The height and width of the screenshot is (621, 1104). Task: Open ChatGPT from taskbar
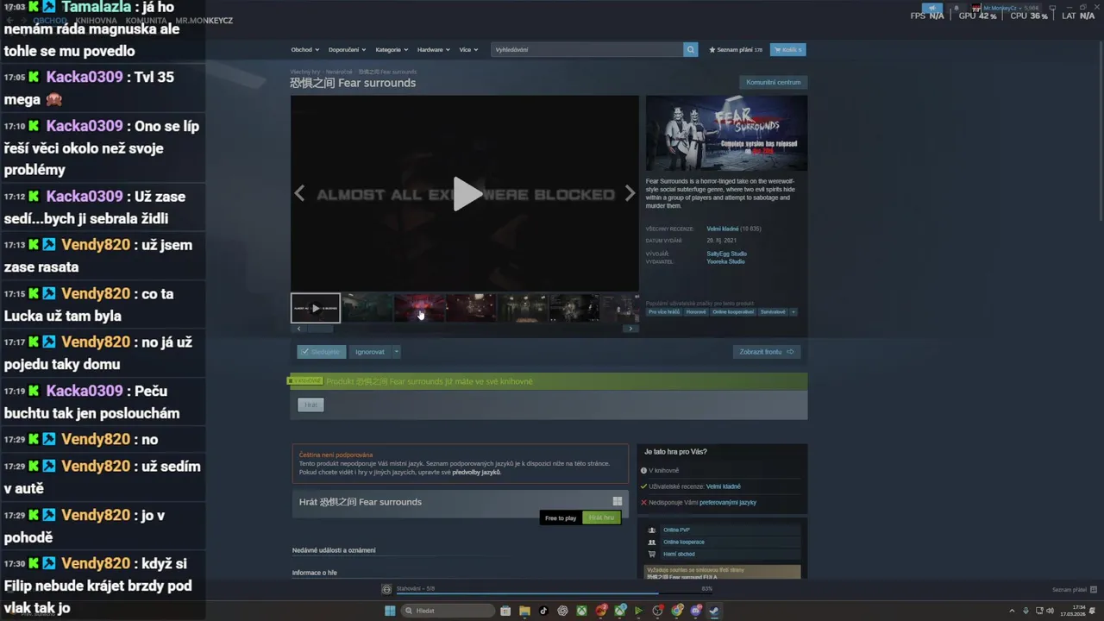point(562,611)
